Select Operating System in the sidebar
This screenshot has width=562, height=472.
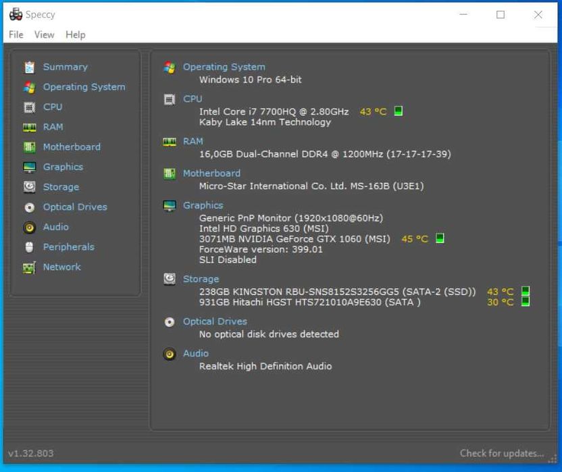pos(84,87)
